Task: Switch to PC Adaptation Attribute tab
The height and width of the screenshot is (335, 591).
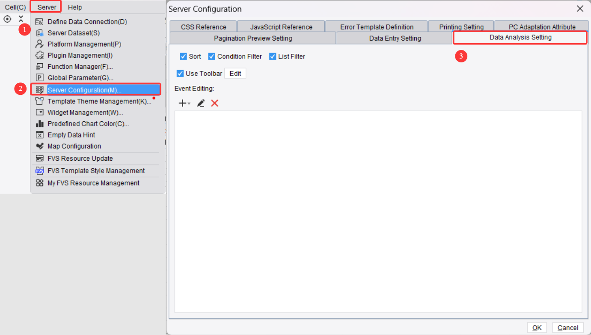Action: (x=542, y=27)
